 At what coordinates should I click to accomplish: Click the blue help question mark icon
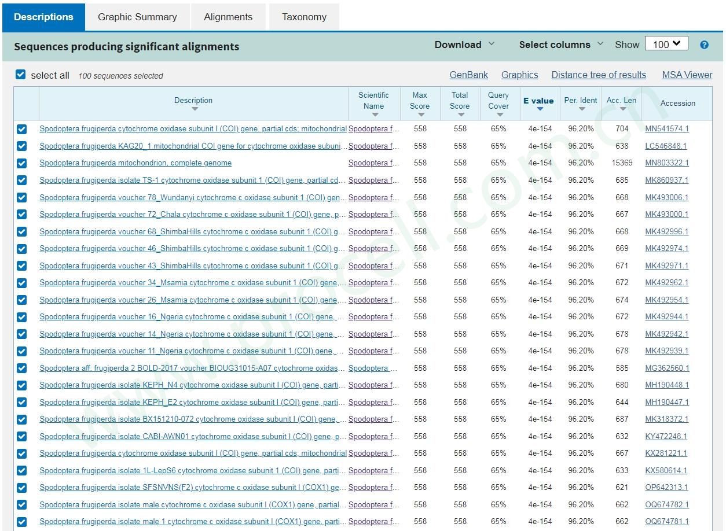point(704,45)
